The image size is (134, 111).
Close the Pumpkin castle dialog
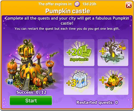click(129, 5)
